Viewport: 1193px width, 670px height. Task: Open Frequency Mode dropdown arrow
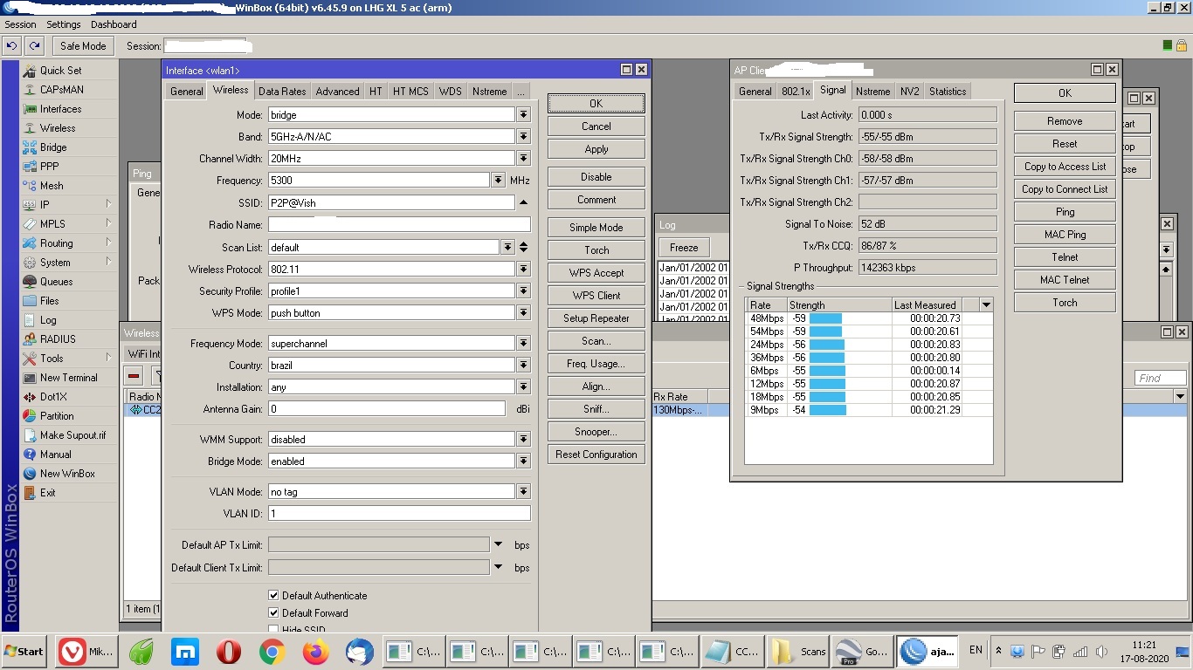523,344
